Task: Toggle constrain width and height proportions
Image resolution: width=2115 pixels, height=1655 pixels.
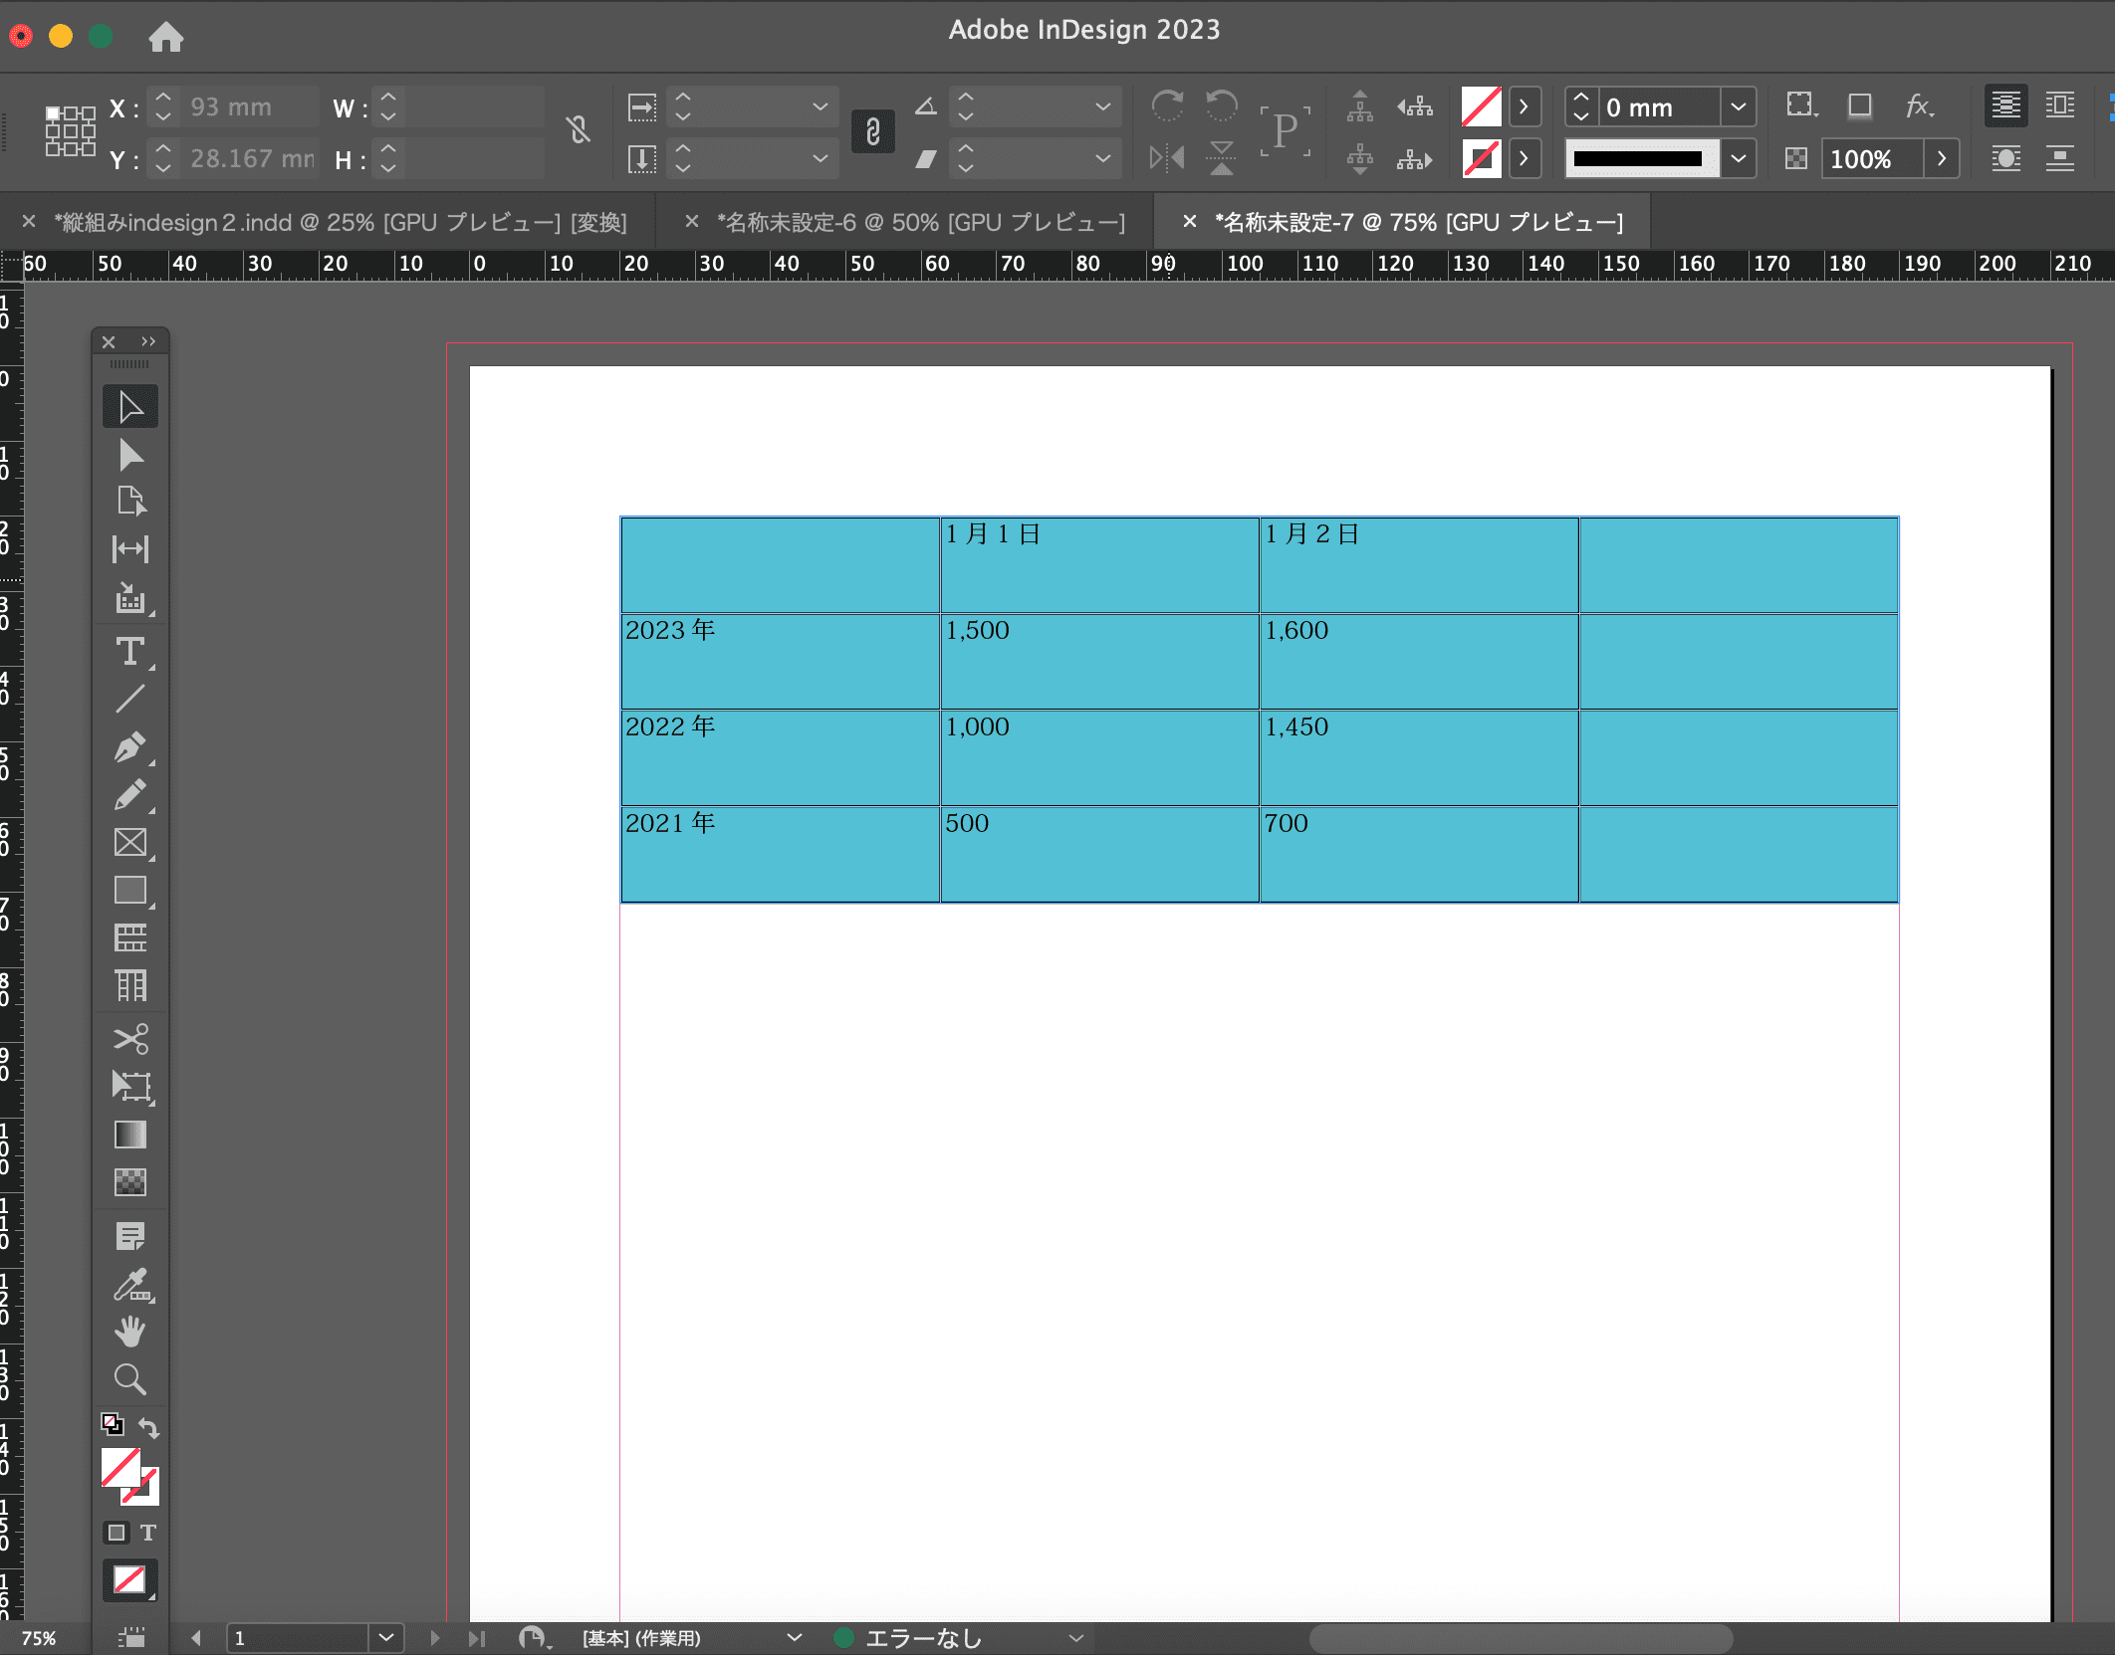Action: coord(579,129)
